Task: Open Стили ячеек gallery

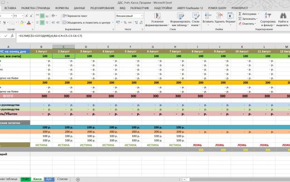Action: [195, 20]
